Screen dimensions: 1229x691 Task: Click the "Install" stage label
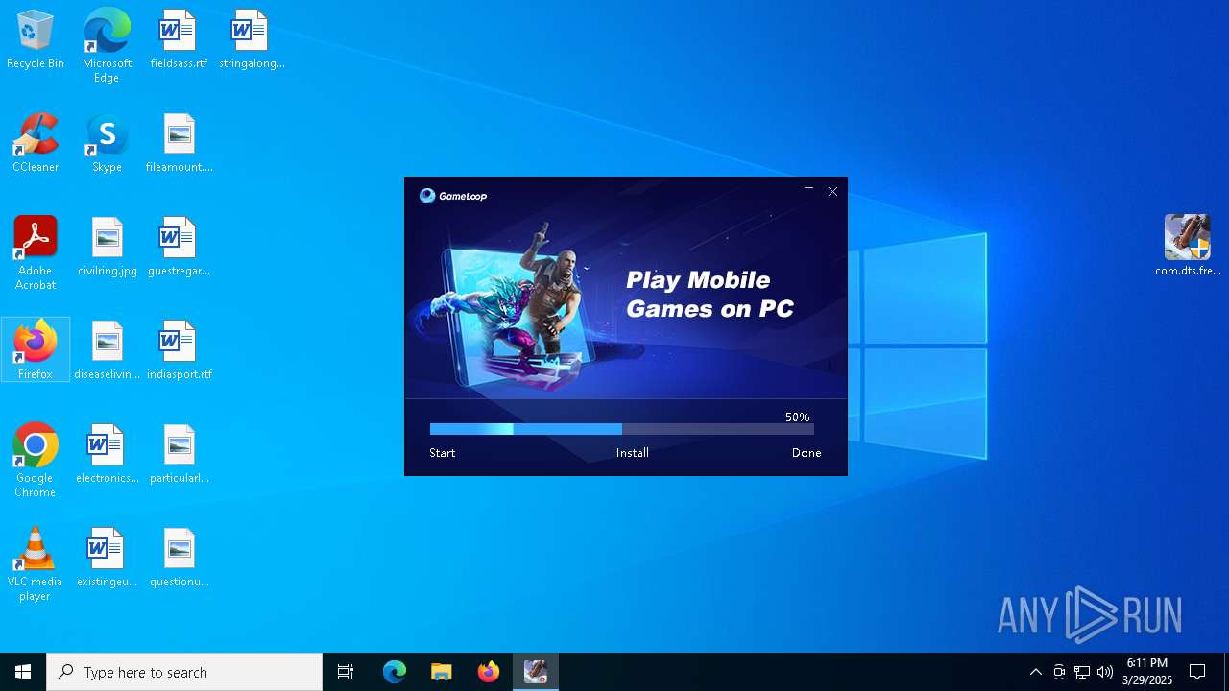point(633,453)
